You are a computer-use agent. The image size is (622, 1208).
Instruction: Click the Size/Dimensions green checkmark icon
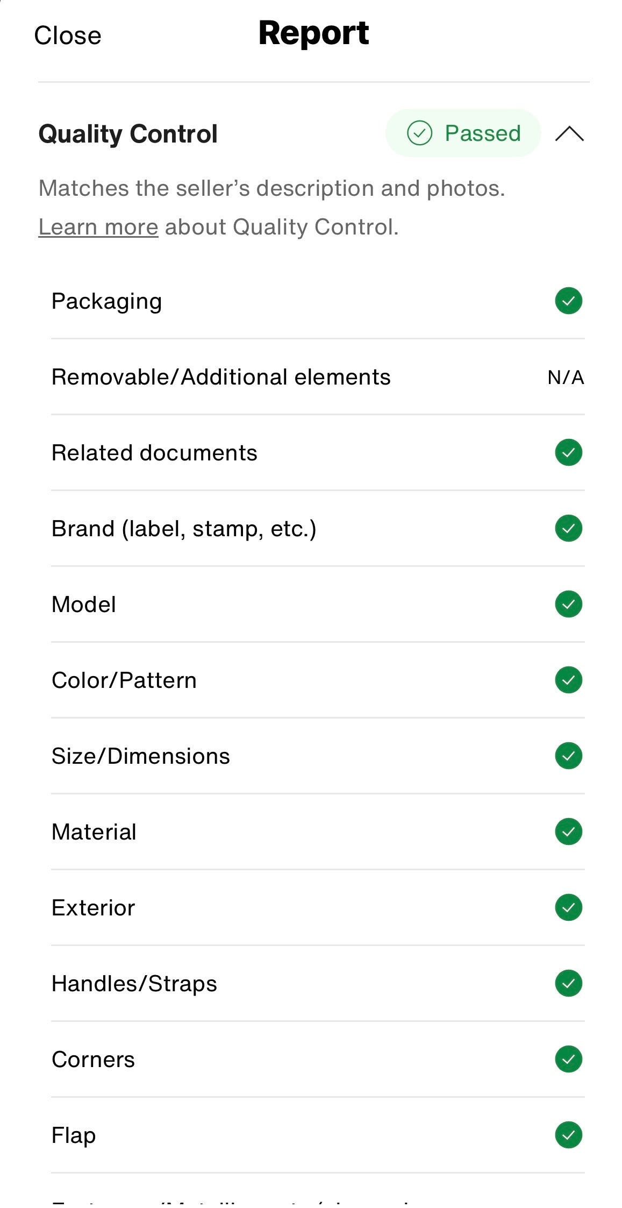point(568,756)
